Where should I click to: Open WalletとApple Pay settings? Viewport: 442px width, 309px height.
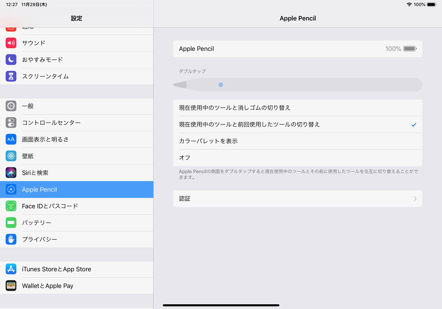click(x=76, y=286)
